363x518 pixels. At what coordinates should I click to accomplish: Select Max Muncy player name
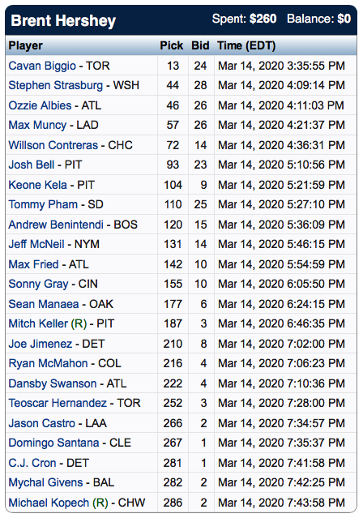pos(37,125)
